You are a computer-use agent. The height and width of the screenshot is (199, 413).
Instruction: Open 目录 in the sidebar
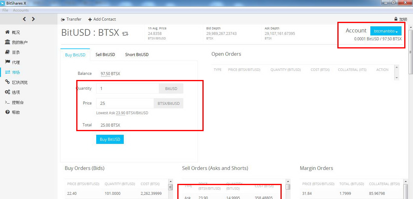(x=16, y=52)
